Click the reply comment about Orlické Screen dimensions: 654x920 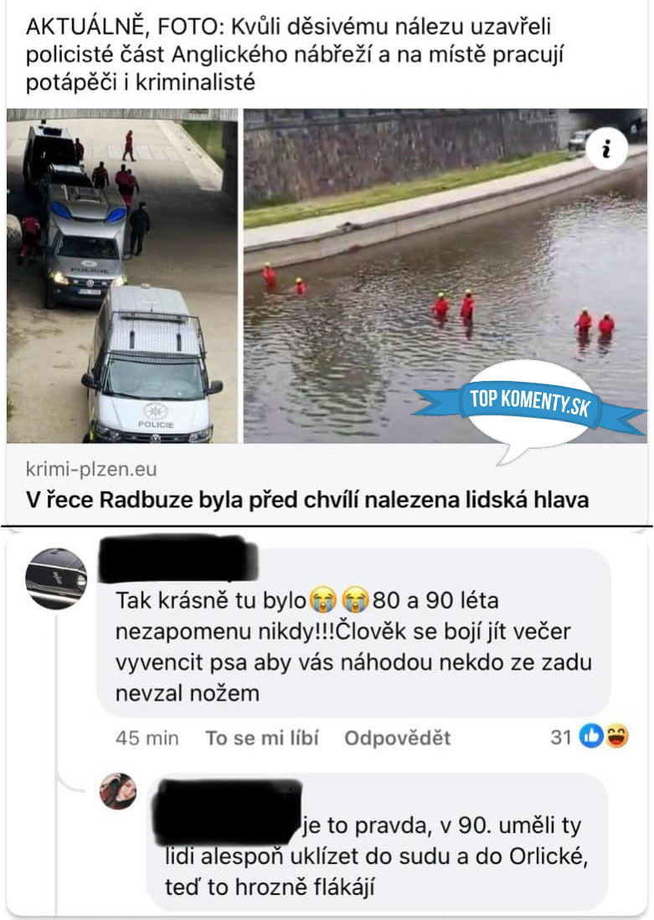(x=376, y=842)
